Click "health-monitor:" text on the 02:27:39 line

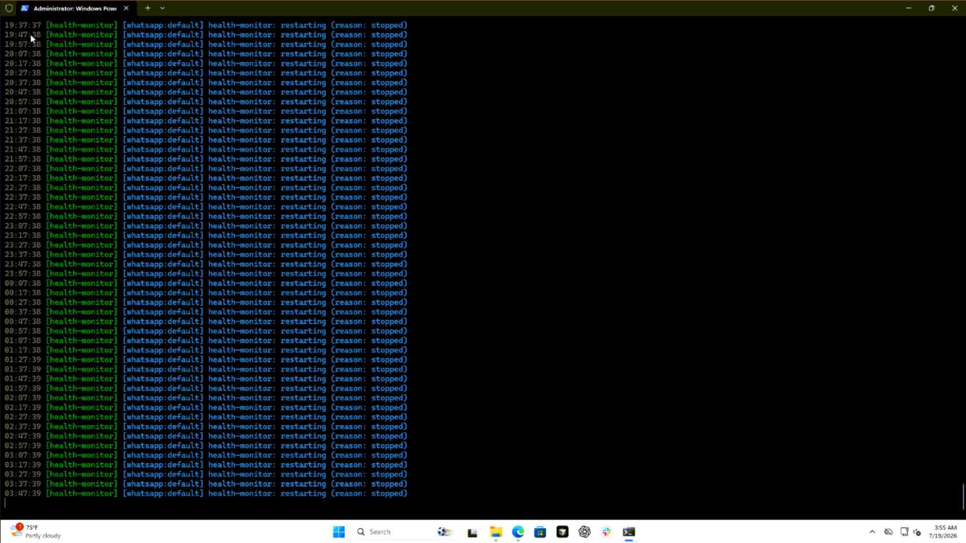point(242,417)
